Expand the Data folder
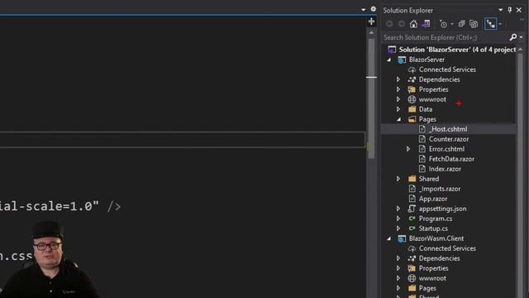This screenshot has height=298, width=529. [x=398, y=109]
